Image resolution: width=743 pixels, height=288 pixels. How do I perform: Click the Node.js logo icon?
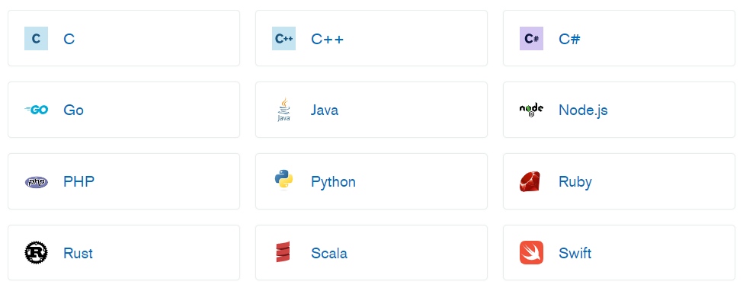531,110
